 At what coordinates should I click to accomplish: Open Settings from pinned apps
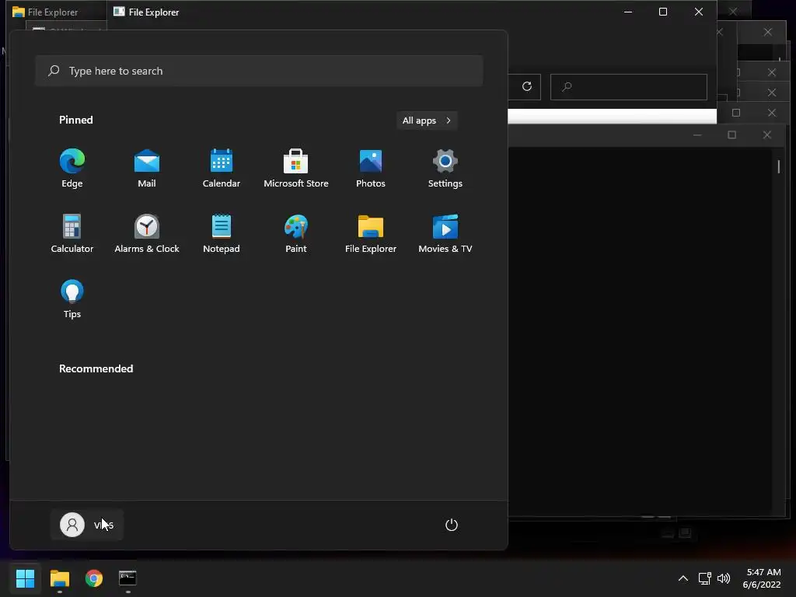[445, 168]
